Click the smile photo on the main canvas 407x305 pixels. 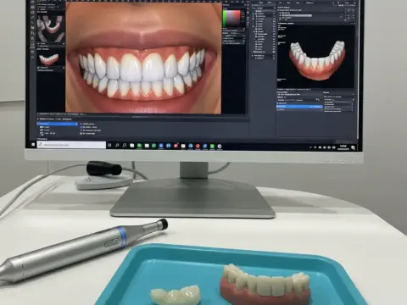[143, 58]
